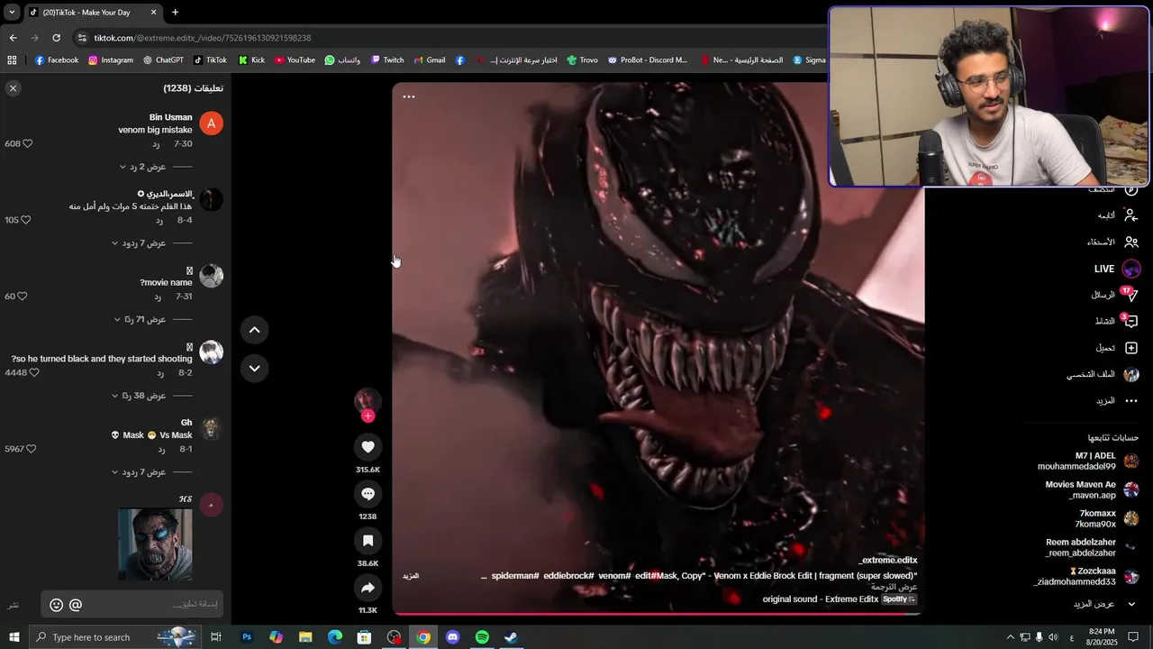Open the ChatGPT bookmark
This screenshot has height=649, width=1153.
163,60
